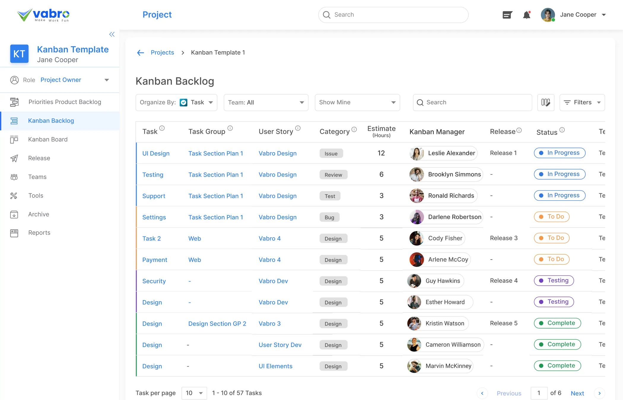Open the messages icon in header
The width and height of the screenshot is (623, 400).
[507, 15]
